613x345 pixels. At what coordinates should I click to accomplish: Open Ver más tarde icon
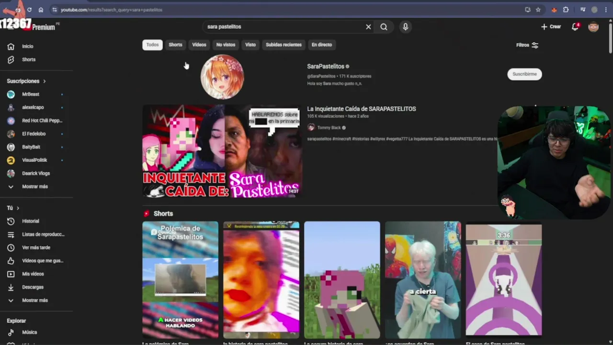(11, 248)
